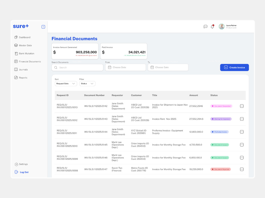This screenshot has height=198, width=265.
Task: Click the Invoice Amount Generated card
Action: click(75, 51)
